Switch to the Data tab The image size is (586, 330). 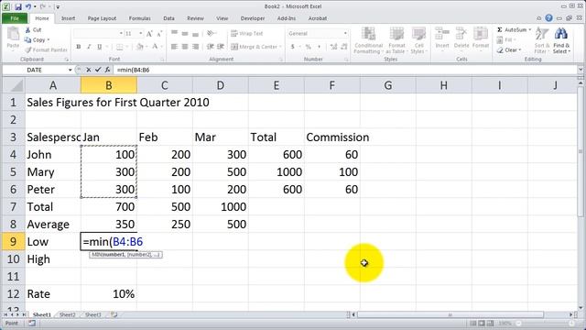pyautogui.click(x=168, y=18)
